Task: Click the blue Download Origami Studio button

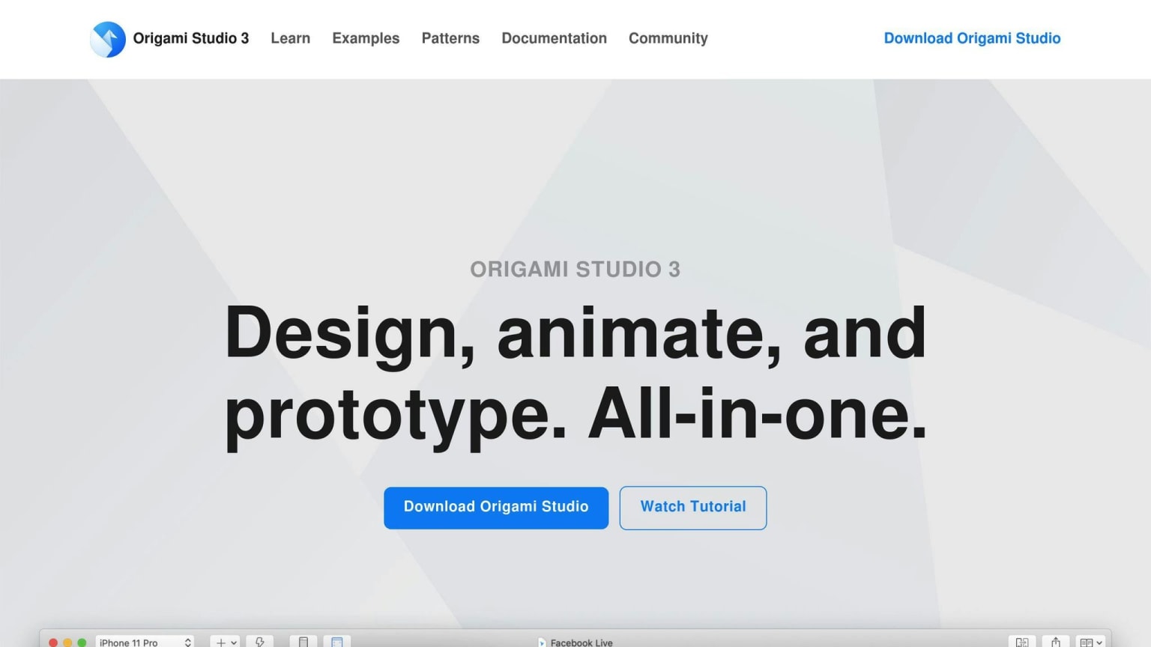Action: click(496, 508)
